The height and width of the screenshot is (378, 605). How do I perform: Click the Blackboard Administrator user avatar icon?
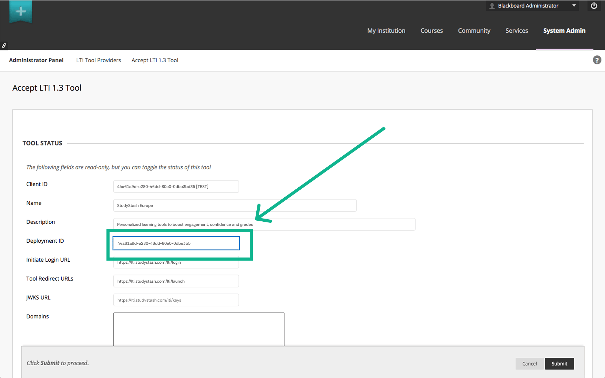tap(492, 6)
